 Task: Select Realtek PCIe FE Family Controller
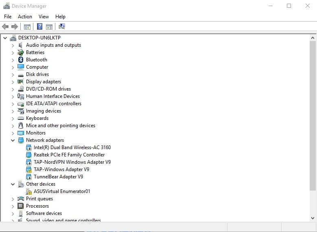click(x=69, y=155)
